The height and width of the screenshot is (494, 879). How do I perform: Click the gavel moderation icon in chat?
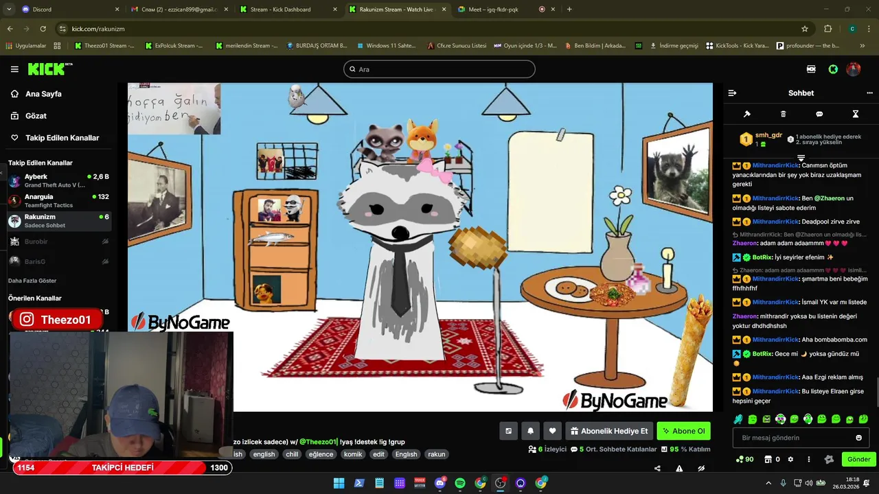(x=747, y=114)
